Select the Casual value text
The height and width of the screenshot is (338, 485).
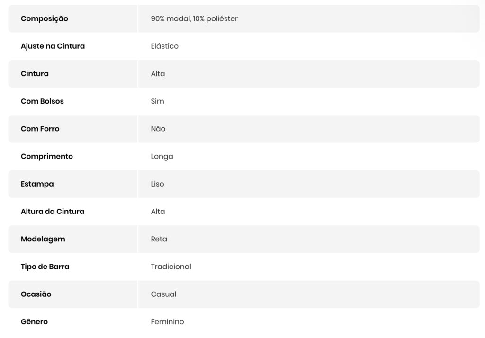[163, 294]
